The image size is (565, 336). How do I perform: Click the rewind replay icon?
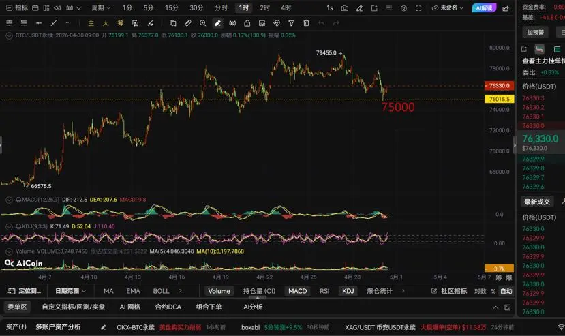tap(57, 7)
